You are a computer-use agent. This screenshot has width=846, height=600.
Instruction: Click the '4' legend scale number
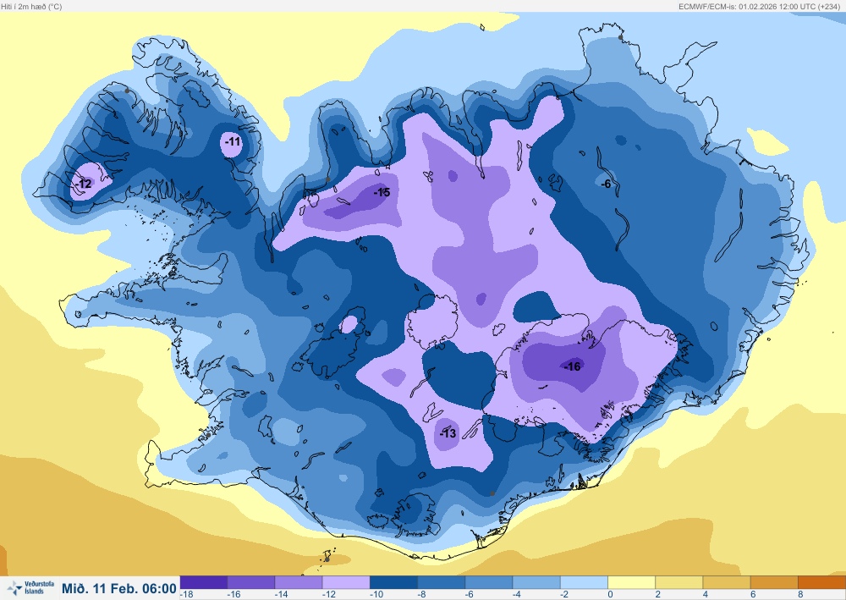[x=706, y=594]
